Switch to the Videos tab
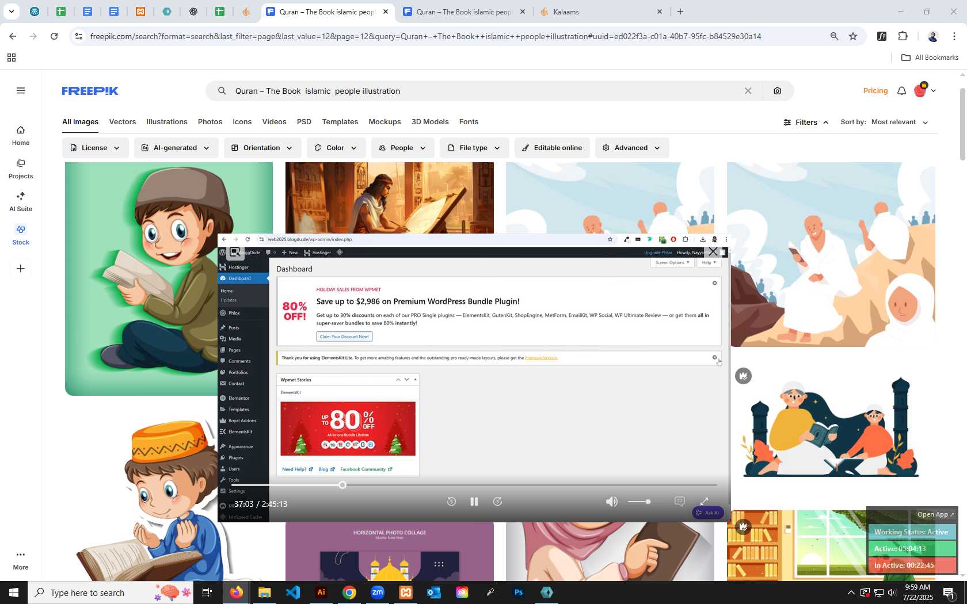This screenshot has height=604, width=967. pyautogui.click(x=274, y=122)
